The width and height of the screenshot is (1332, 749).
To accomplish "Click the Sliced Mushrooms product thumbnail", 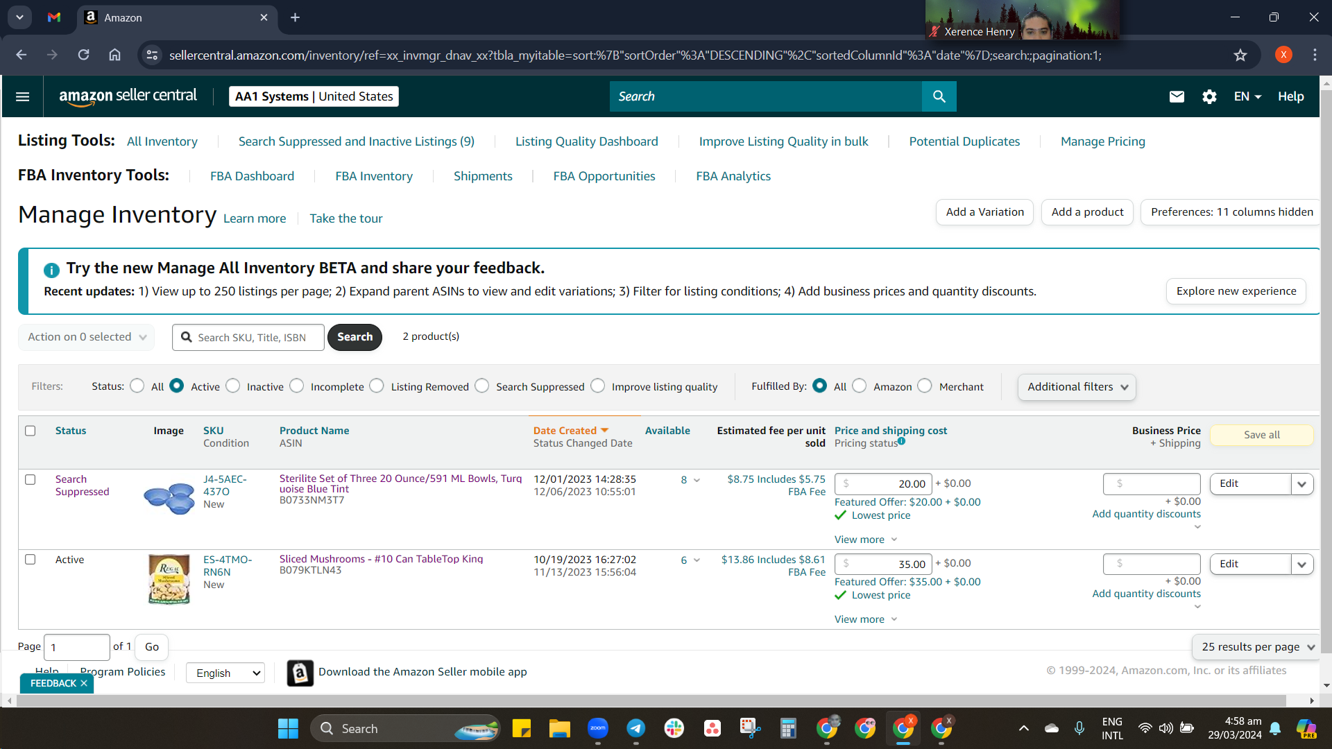I will point(169,579).
